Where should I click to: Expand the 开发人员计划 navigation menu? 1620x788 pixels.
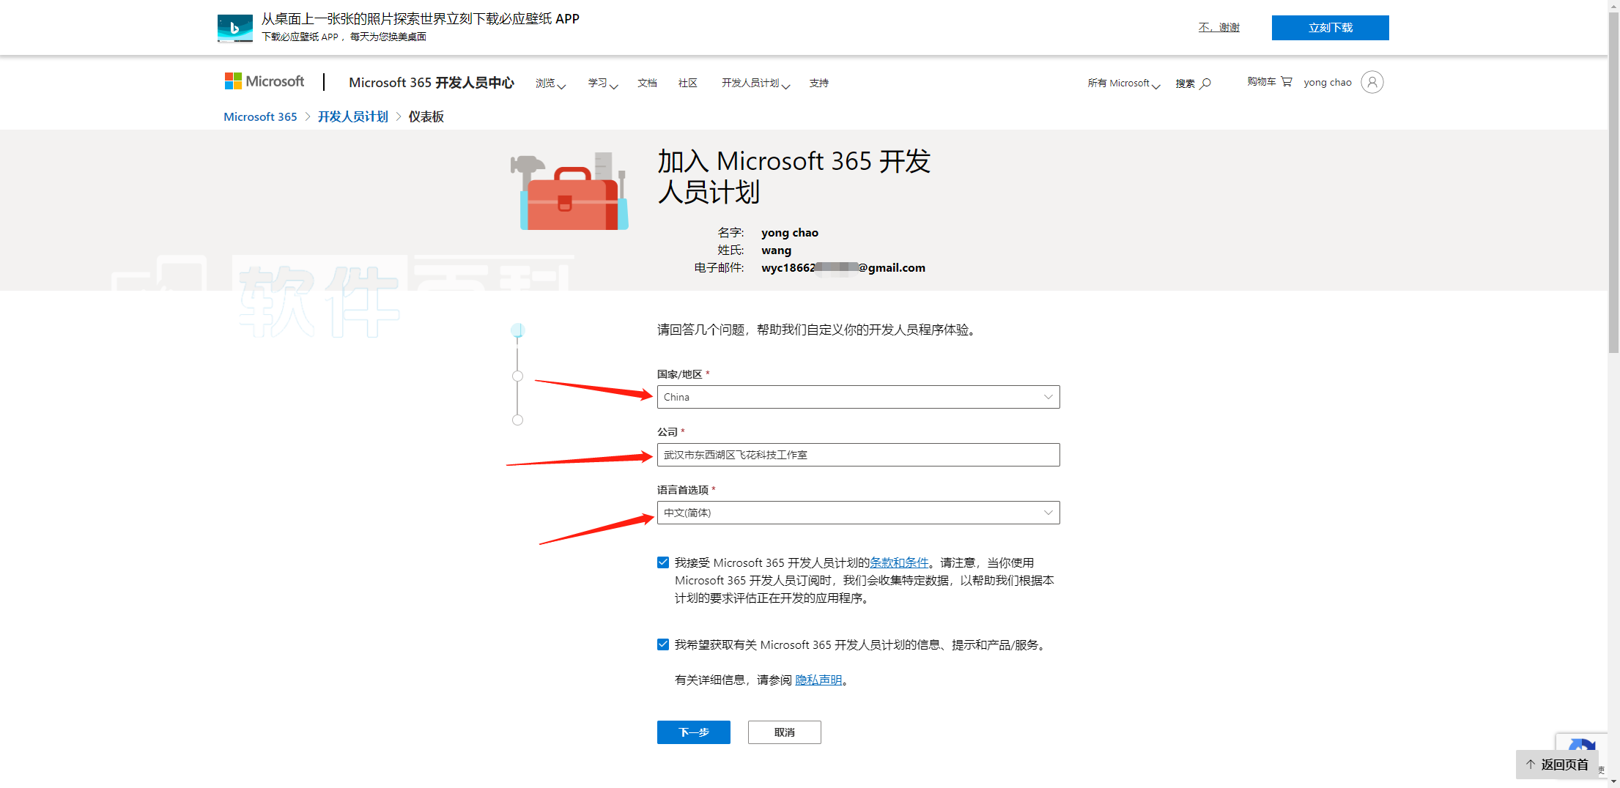[x=755, y=83]
